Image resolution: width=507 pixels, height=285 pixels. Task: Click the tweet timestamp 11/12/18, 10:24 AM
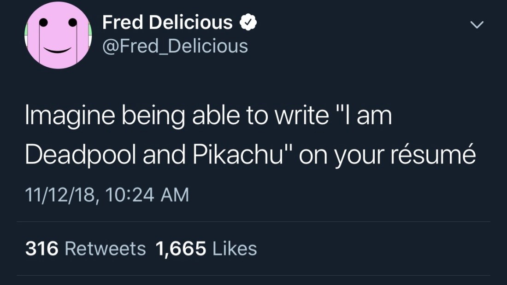107,195
